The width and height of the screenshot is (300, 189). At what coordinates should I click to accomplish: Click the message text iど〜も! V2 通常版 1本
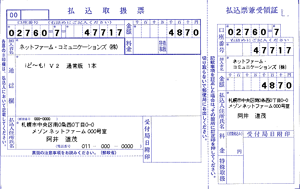coord(61,66)
